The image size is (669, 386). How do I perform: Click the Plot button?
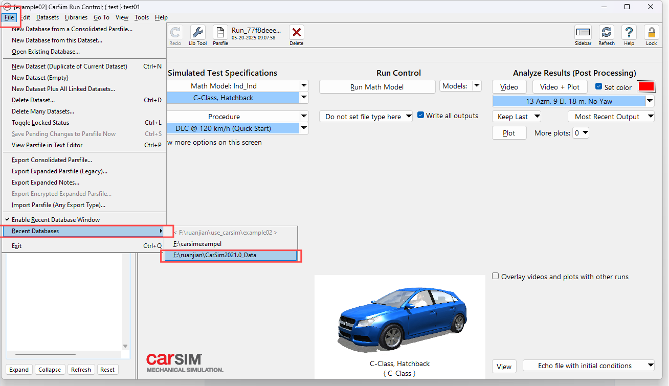tap(509, 133)
